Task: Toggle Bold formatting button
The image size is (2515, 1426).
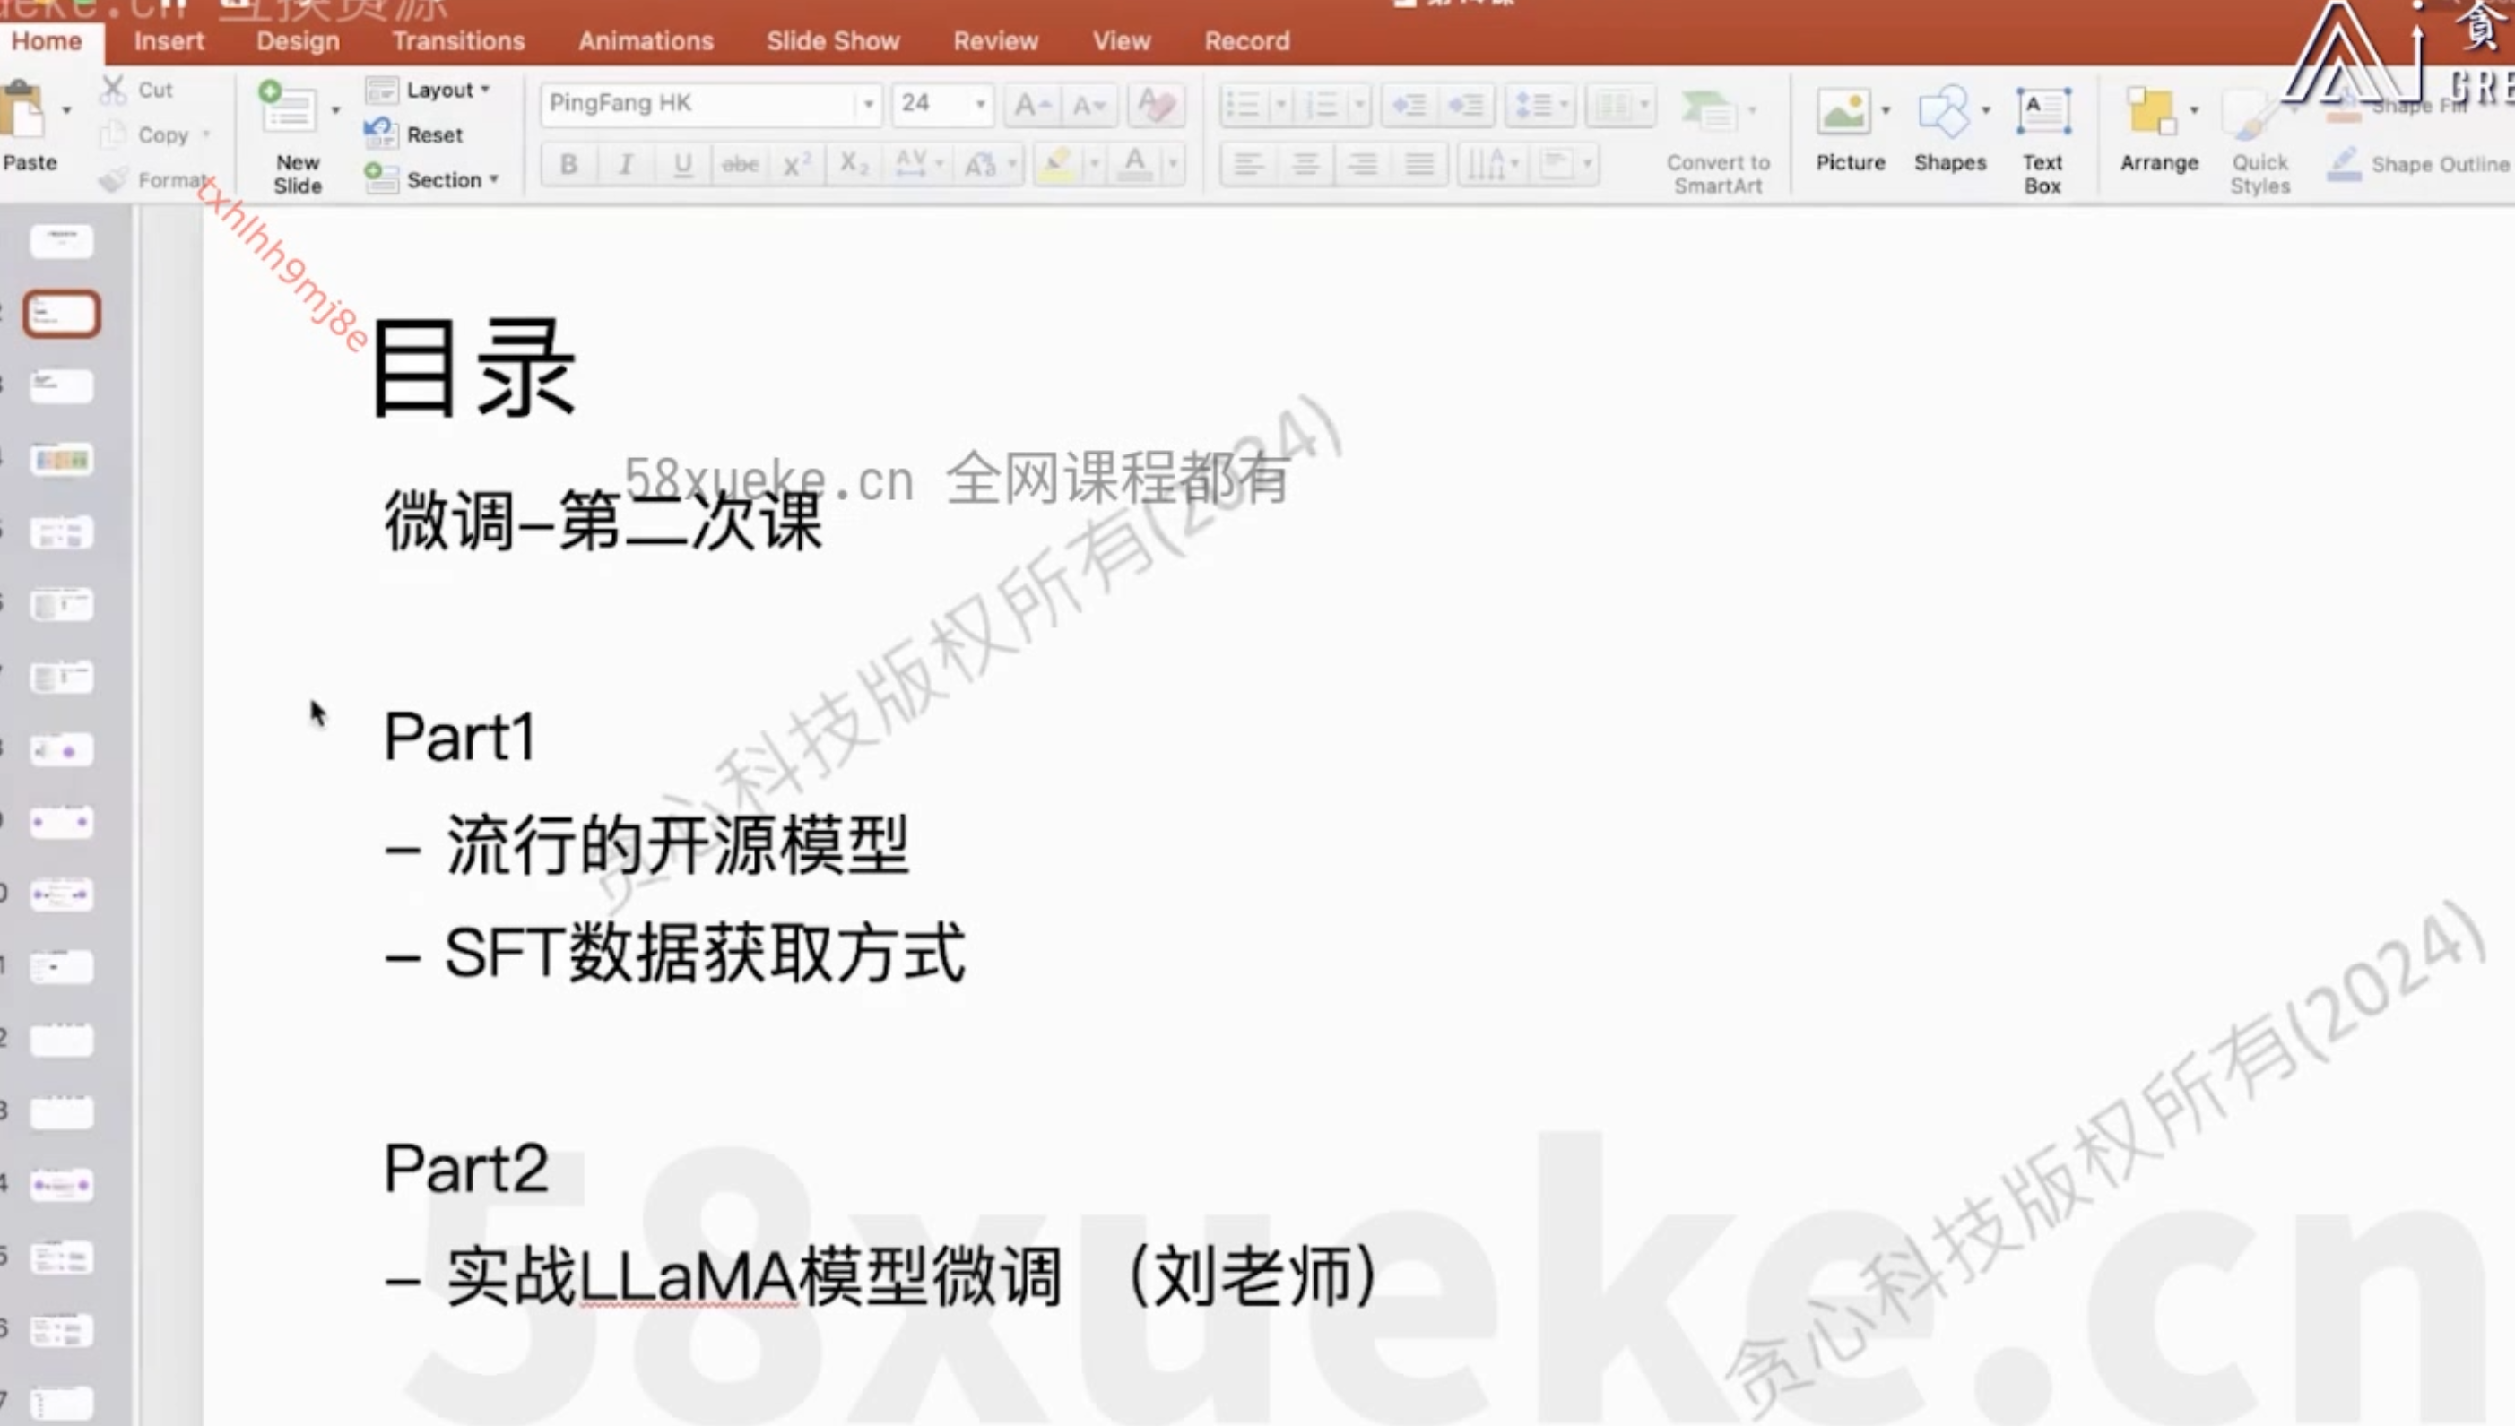Action: coord(568,163)
